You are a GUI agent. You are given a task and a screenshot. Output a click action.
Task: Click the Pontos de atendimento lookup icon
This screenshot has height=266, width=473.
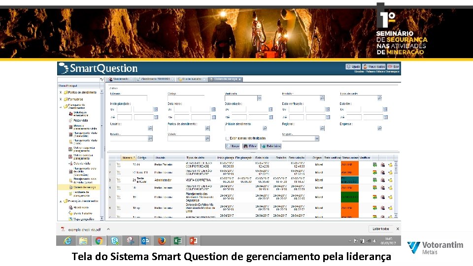click(207, 128)
